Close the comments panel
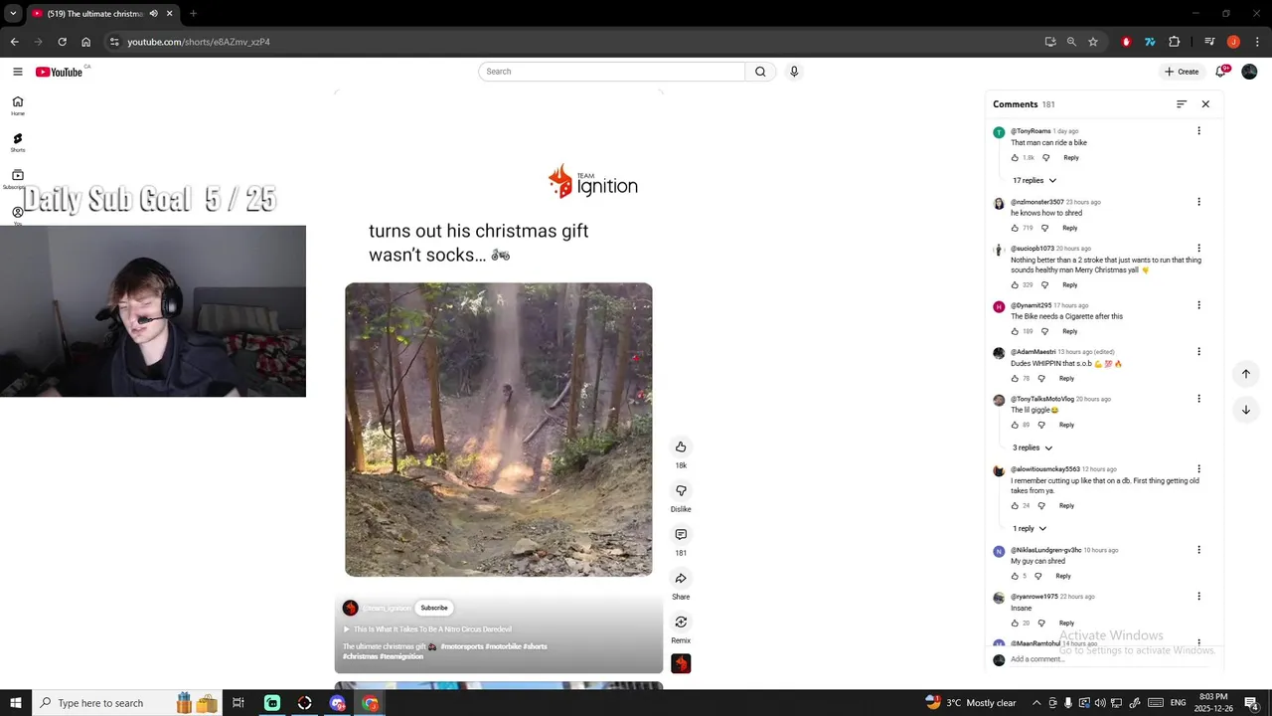This screenshot has height=716, width=1272. tap(1205, 104)
